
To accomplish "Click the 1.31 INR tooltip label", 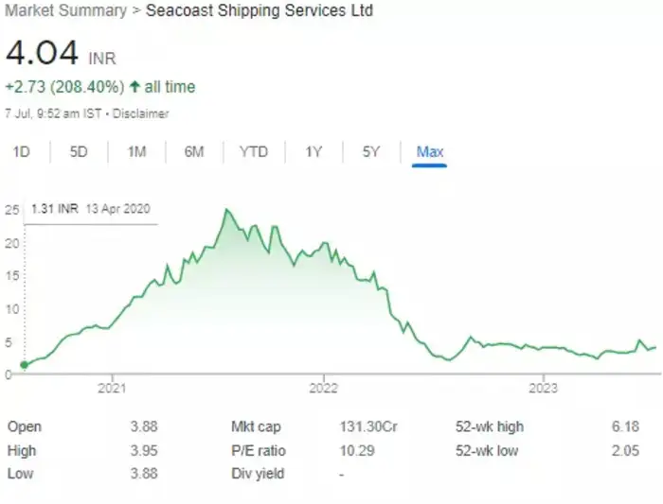I will (53, 209).
